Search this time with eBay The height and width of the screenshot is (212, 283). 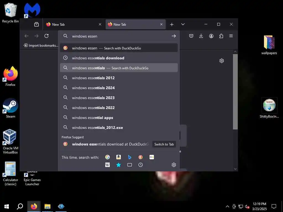click(152, 157)
